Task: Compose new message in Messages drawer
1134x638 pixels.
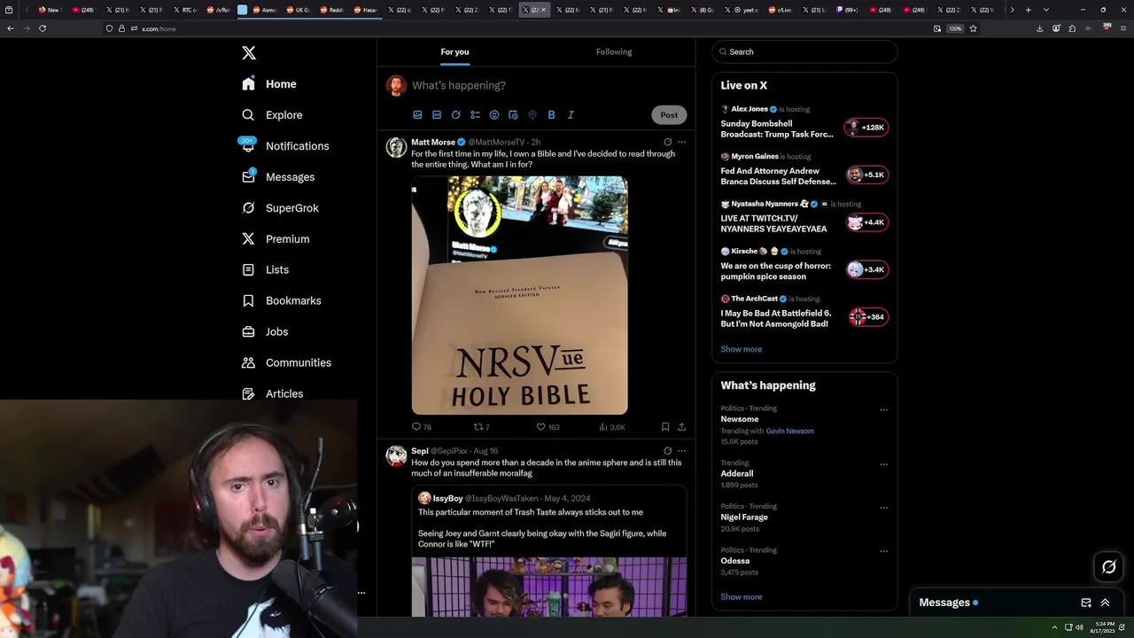Action: [x=1086, y=603]
